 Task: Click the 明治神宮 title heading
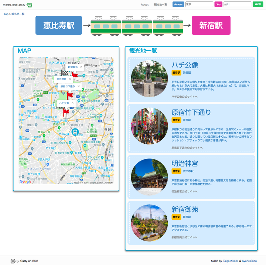pyautogui.click(x=185, y=163)
